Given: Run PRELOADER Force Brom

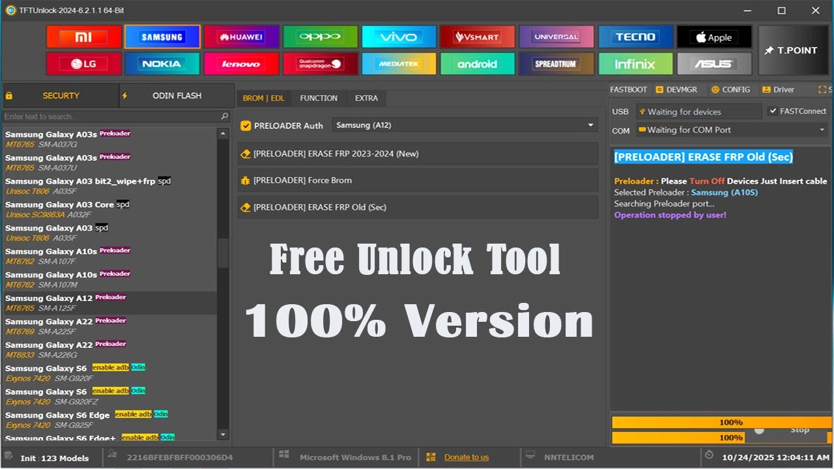Looking at the screenshot, I should click(418, 180).
